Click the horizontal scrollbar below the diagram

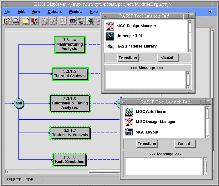pyautogui.click(x=63, y=171)
